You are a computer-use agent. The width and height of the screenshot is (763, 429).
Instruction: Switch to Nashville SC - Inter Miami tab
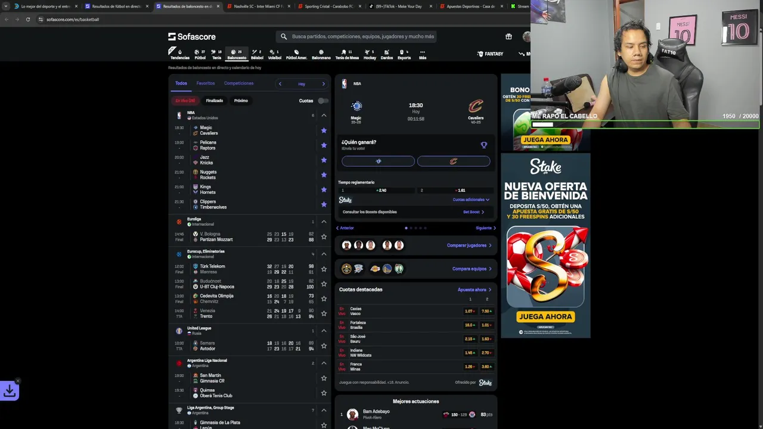tap(257, 6)
